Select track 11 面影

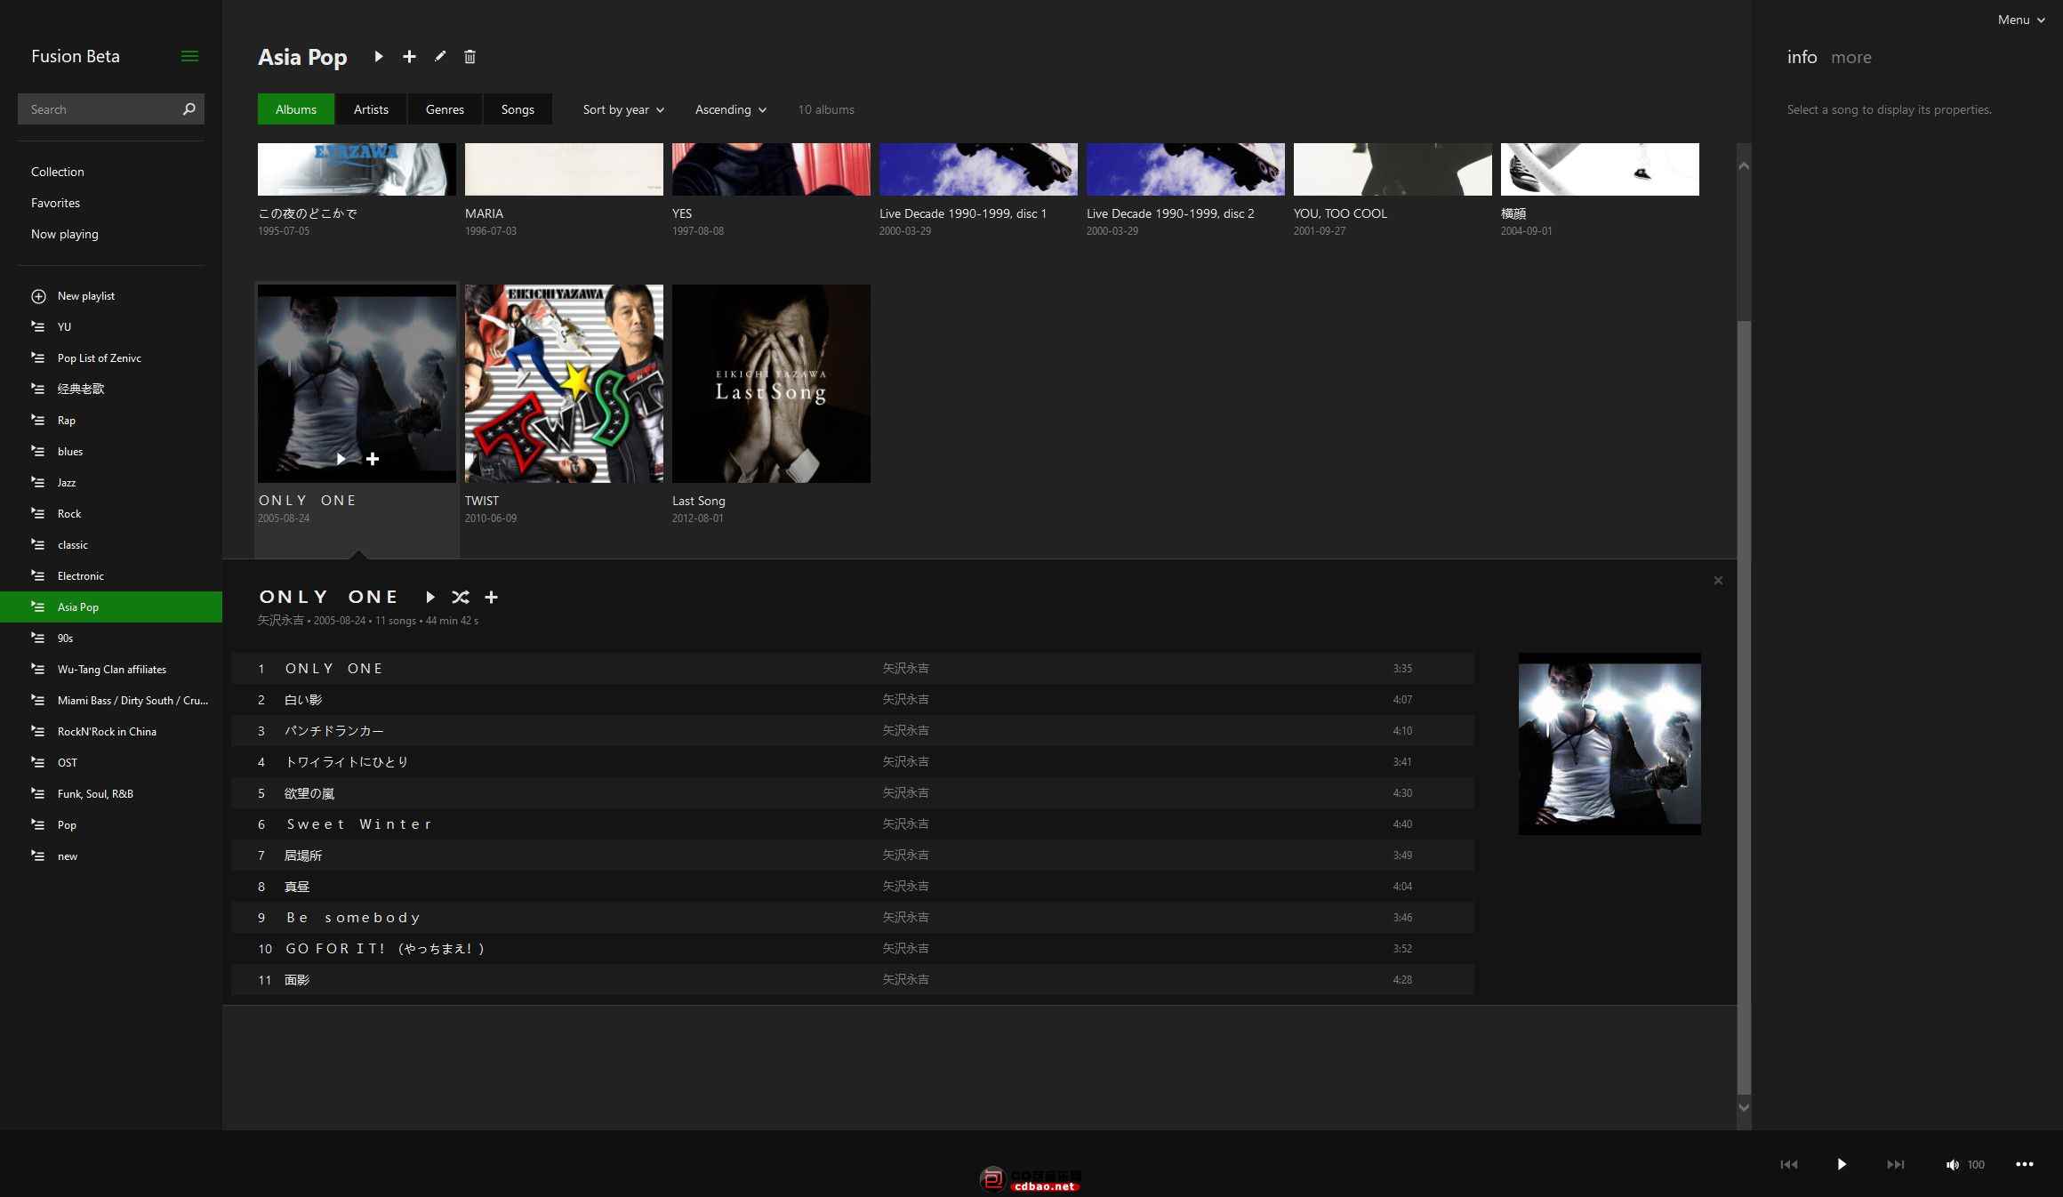[x=853, y=980]
